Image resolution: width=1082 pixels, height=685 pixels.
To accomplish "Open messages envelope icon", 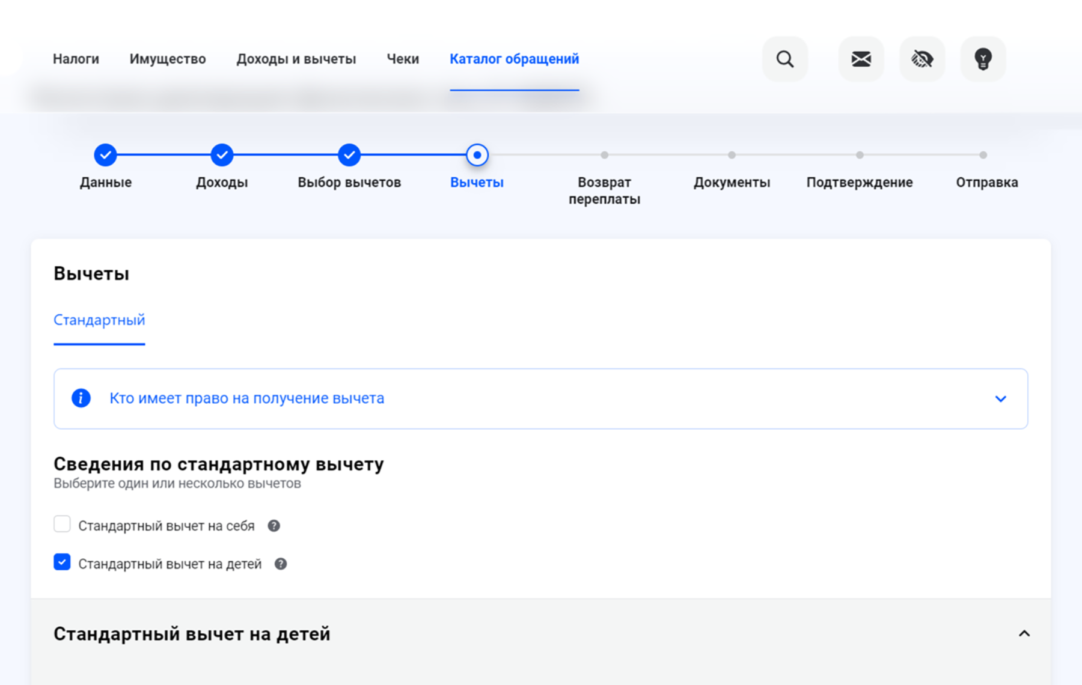I will pos(861,59).
